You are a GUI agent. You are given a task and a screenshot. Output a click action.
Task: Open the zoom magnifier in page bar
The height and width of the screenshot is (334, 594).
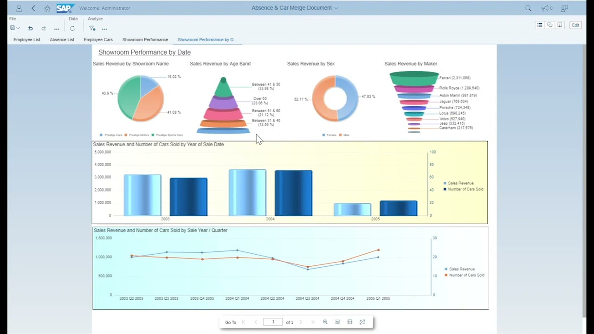[x=325, y=322]
